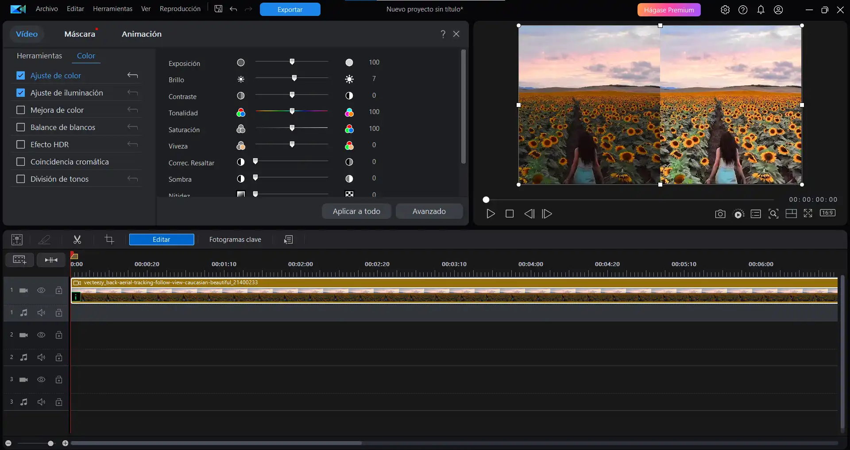The width and height of the screenshot is (850, 450).
Task: Reset Ajuste de color with the undo arrow
Action: pos(133,75)
